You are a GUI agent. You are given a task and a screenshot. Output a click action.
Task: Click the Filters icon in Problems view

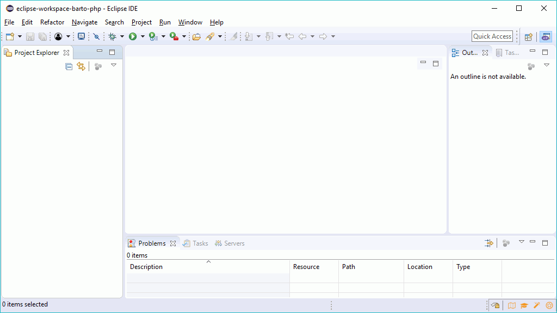tap(489, 243)
